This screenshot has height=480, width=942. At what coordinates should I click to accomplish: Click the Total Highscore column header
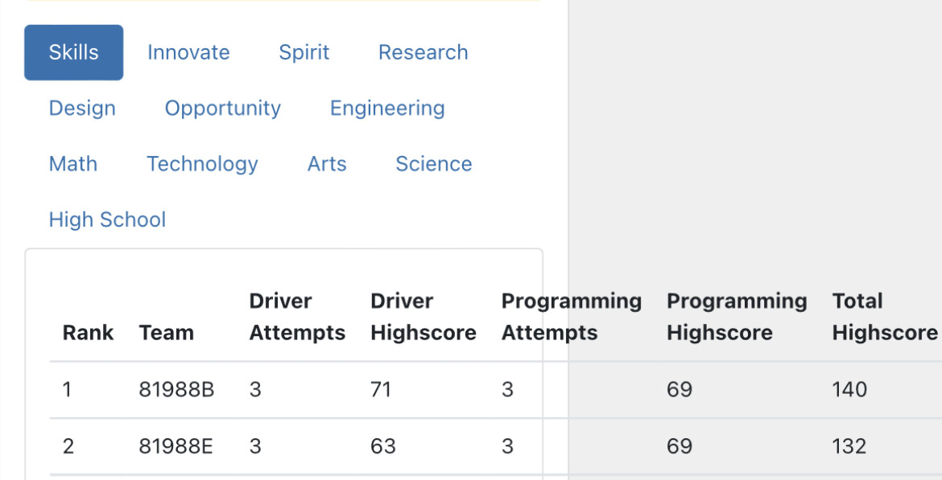coord(885,317)
